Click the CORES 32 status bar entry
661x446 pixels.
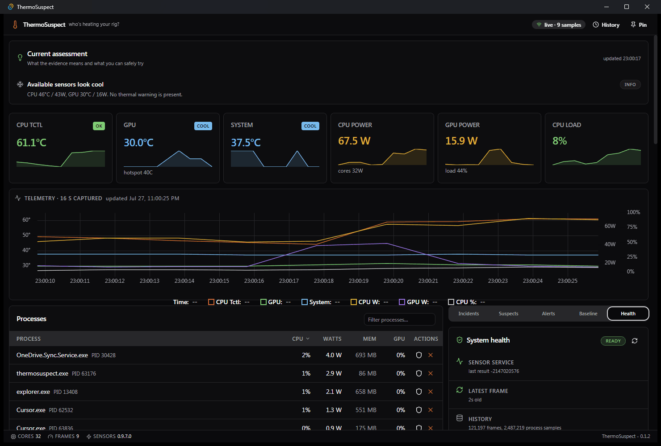click(26, 436)
